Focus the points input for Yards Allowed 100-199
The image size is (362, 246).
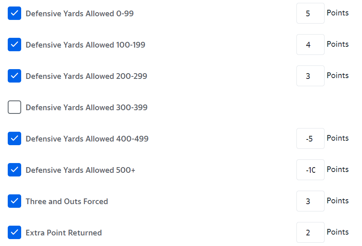click(310, 45)
